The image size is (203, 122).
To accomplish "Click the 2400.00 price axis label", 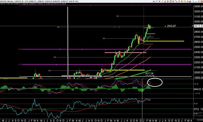I will [x=198, y=52].
